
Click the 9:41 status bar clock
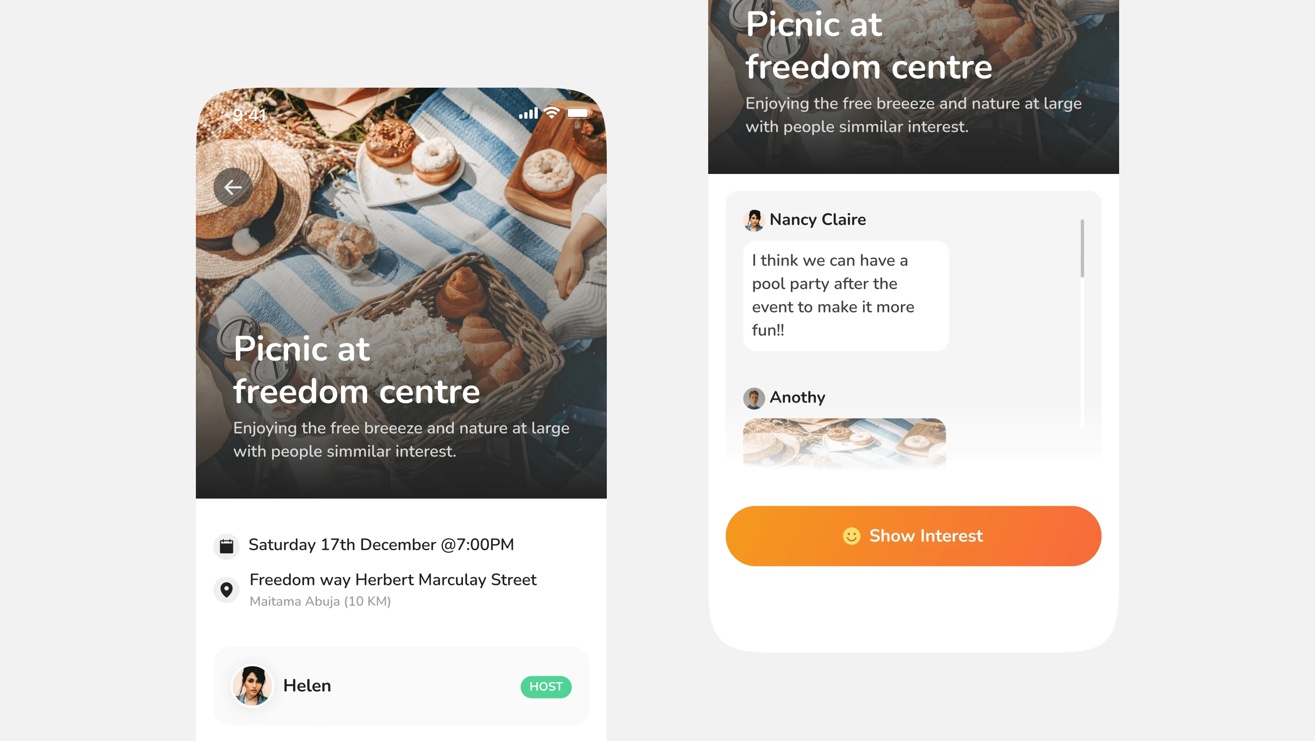250,114
